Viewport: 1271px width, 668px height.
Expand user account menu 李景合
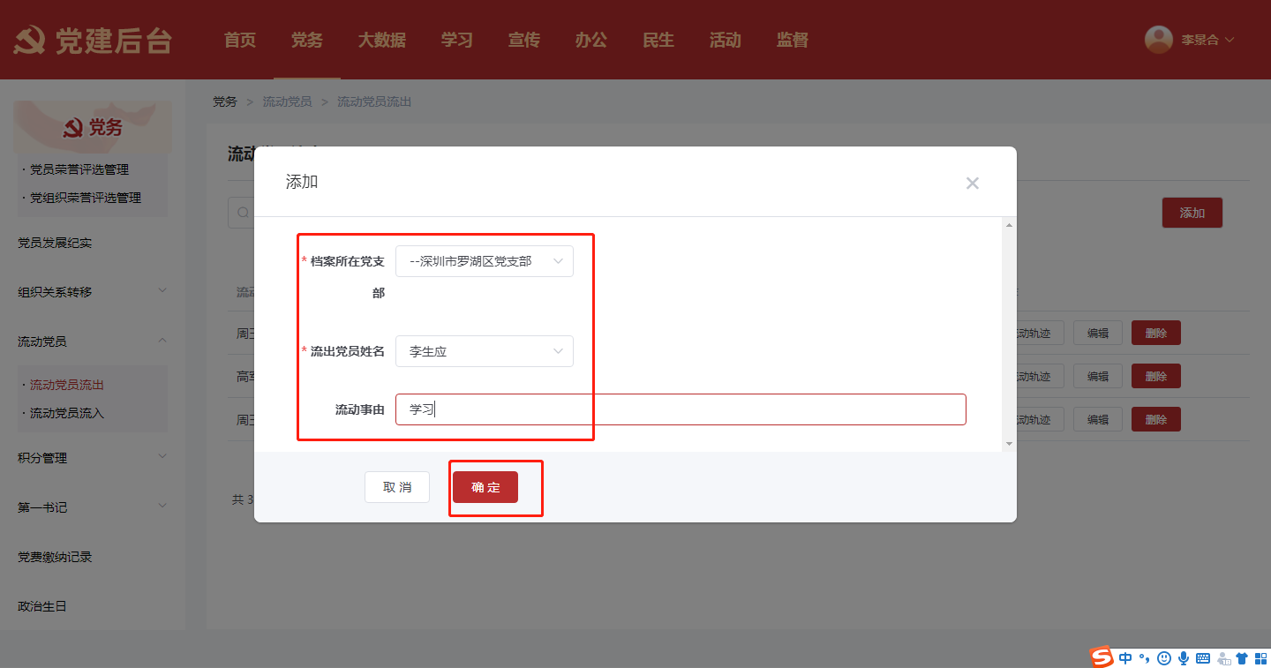[1207, 40]
